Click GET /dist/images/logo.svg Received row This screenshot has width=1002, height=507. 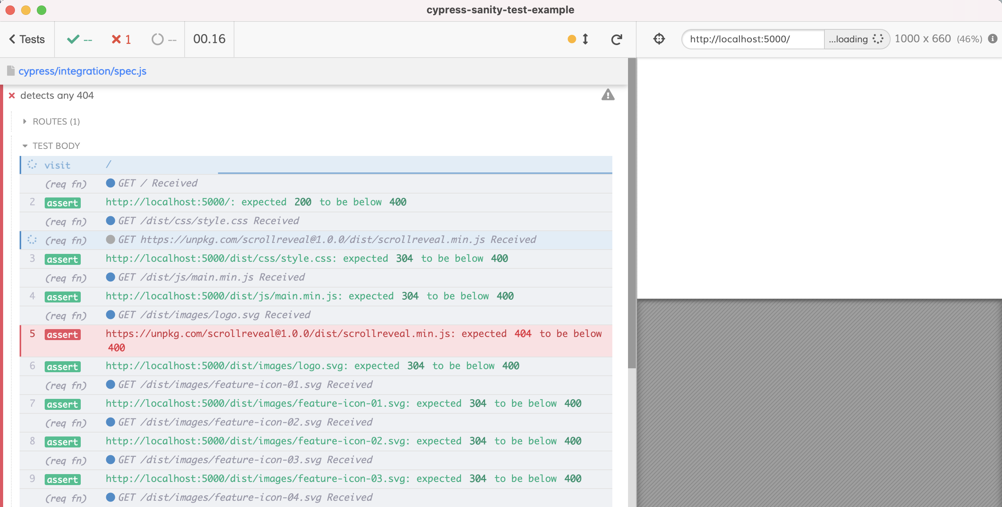[316, 315]
